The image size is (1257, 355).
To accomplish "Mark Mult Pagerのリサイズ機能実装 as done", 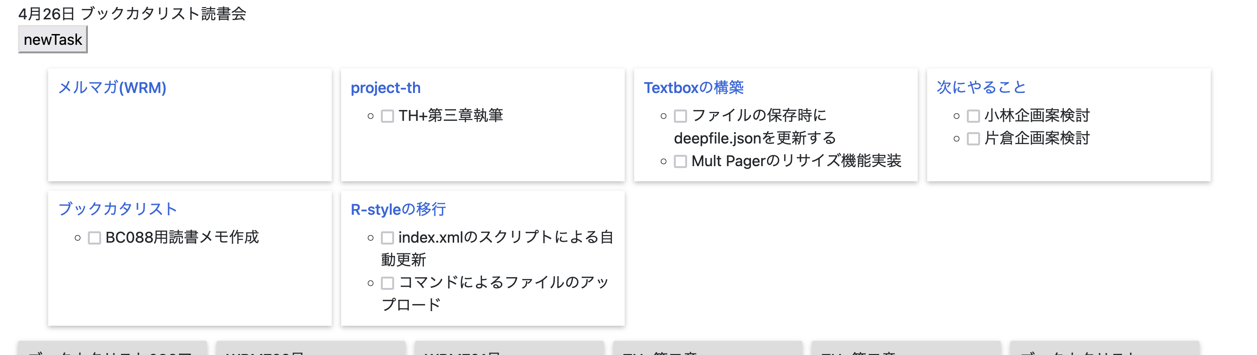I will [679, 161].
